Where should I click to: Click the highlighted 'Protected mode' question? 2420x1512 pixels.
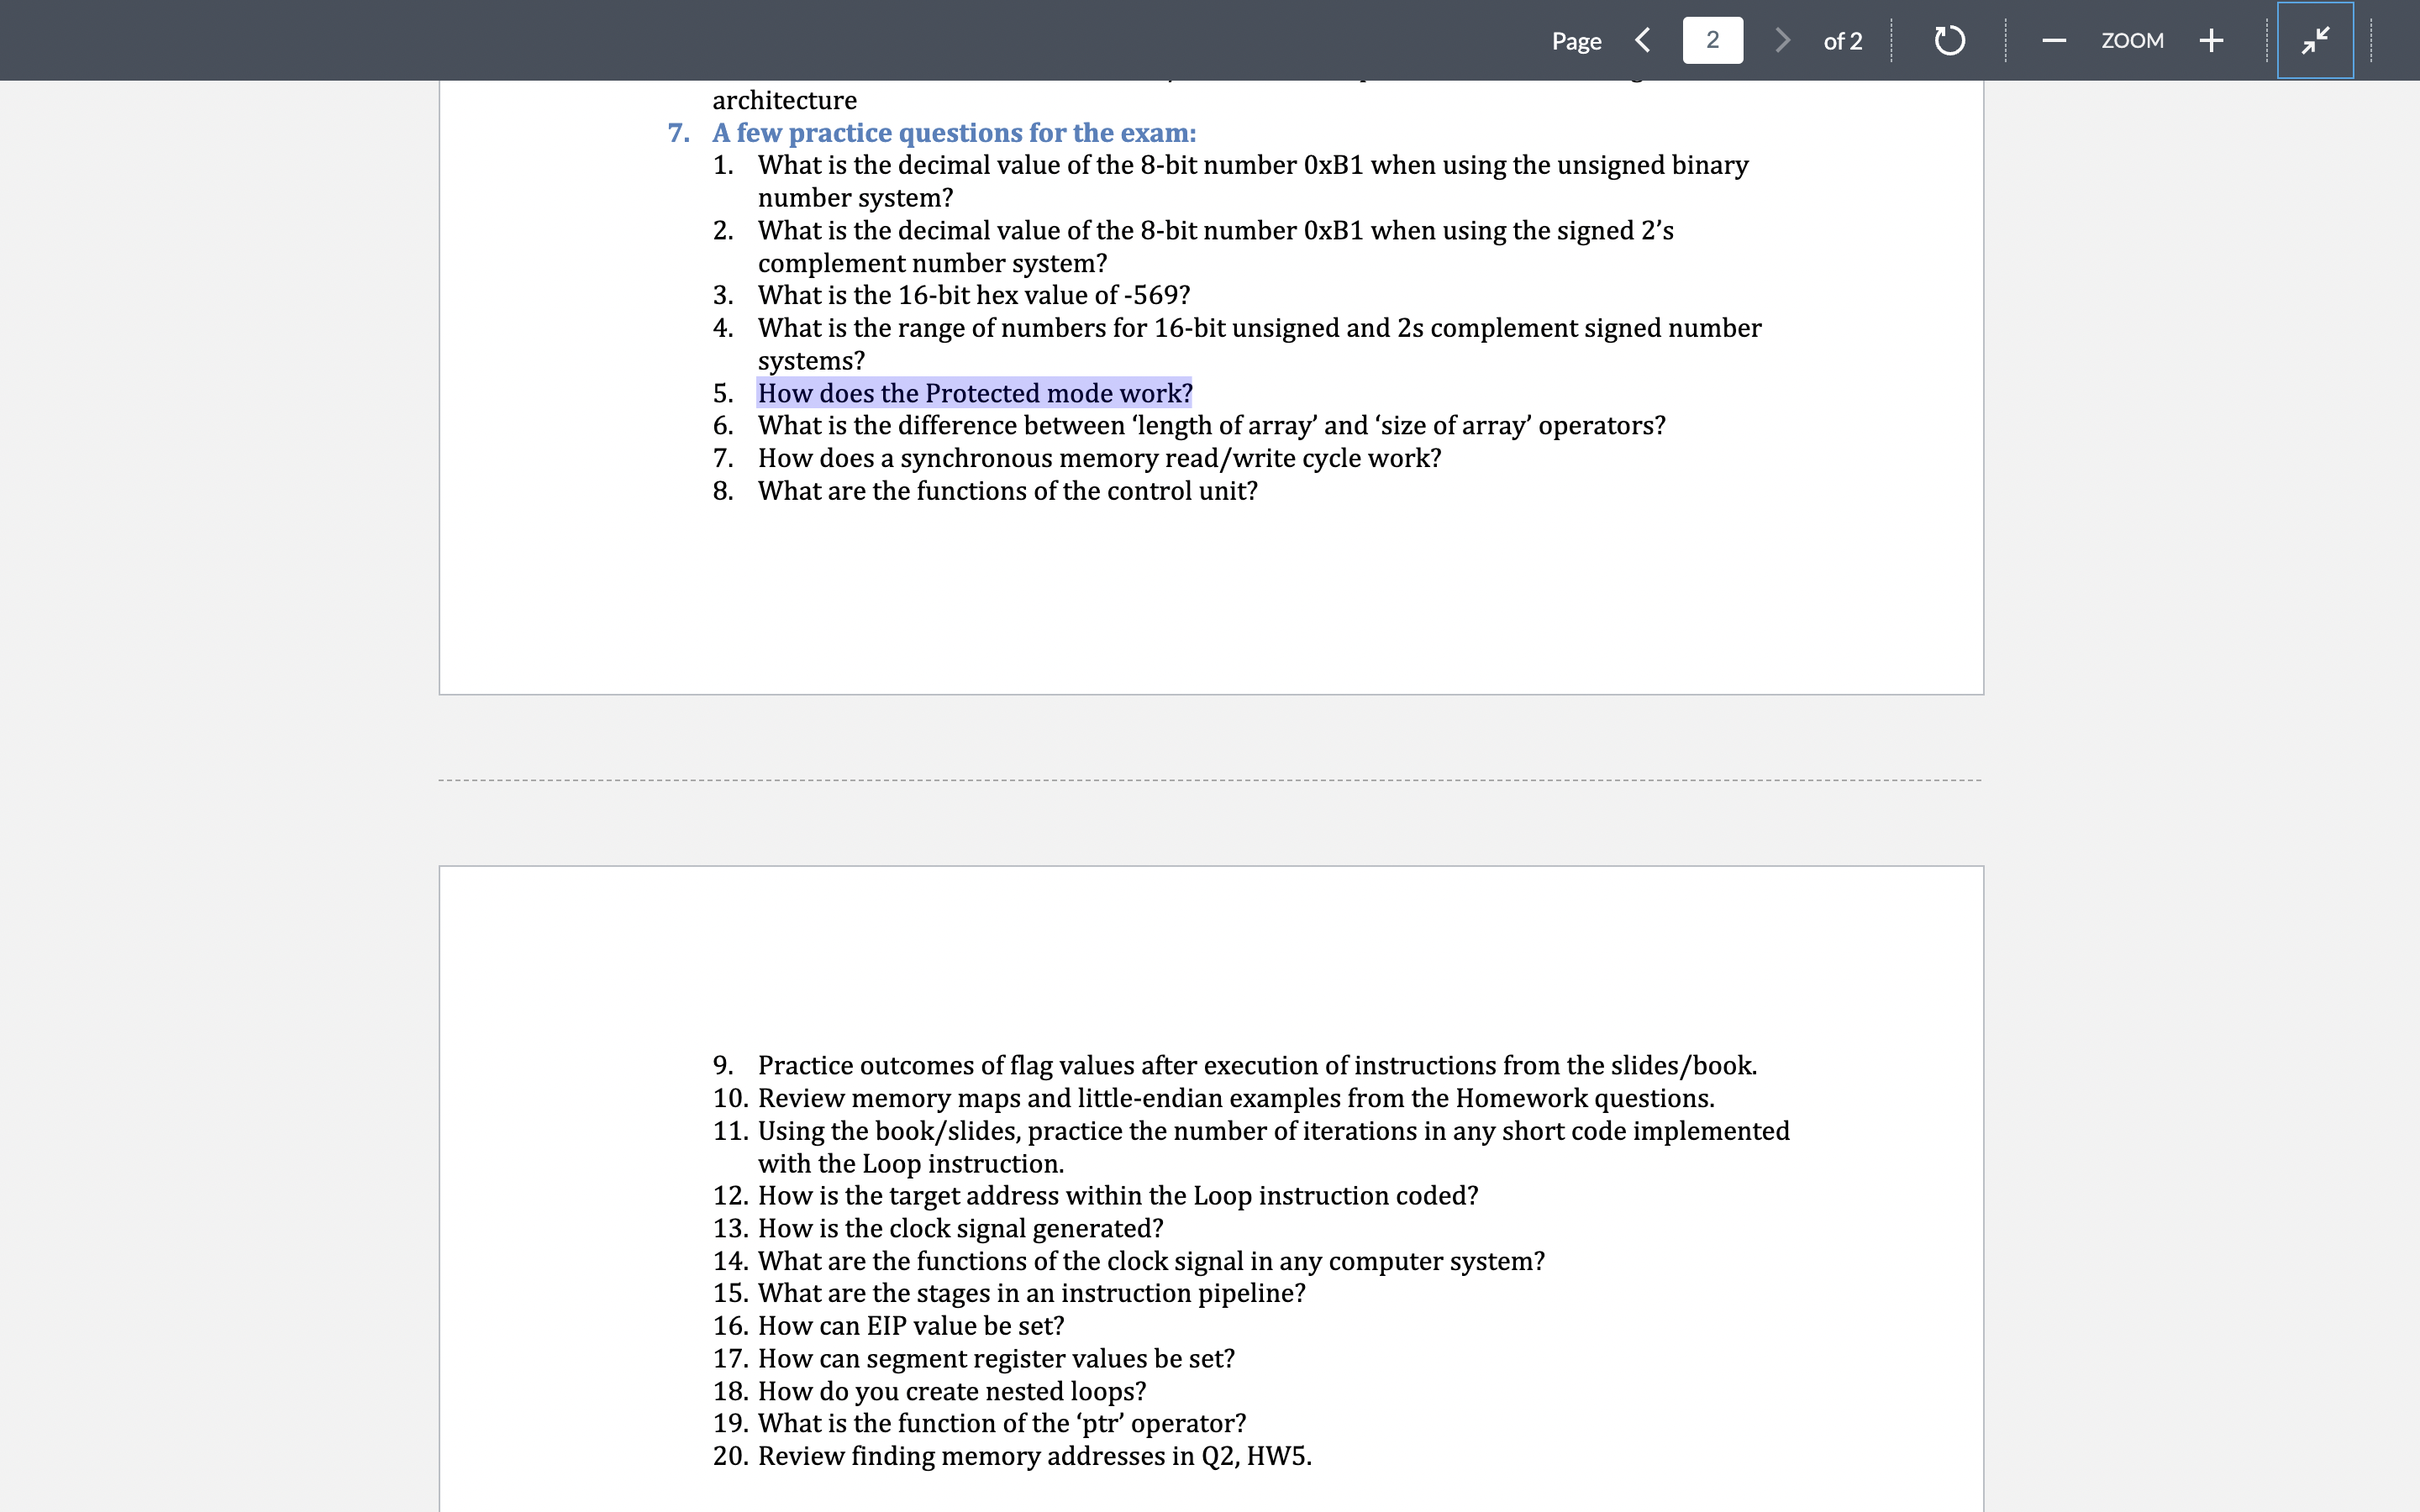(x=974, y=393)
